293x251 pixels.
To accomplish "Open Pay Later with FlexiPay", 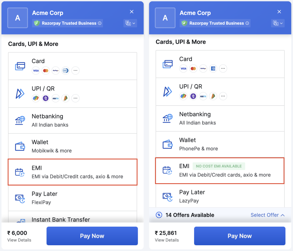I will tap(72, 198).
